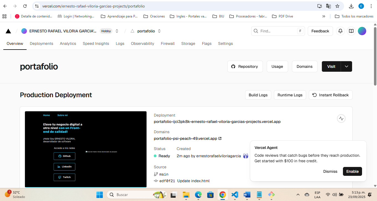Screen dimensions: 377x201
Task: Open the apps grid in bookmarks bar
Action: click(x=4, y=16)
